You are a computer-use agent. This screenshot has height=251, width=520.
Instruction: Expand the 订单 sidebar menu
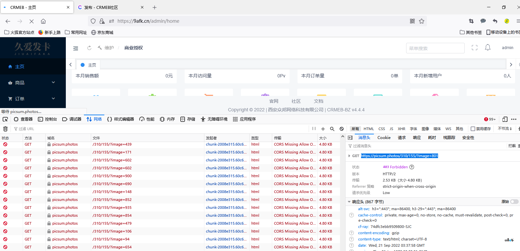[x=33, y=99]
